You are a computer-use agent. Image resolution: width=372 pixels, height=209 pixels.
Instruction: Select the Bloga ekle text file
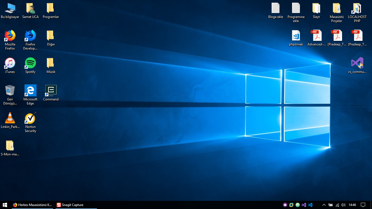[276, 10]
